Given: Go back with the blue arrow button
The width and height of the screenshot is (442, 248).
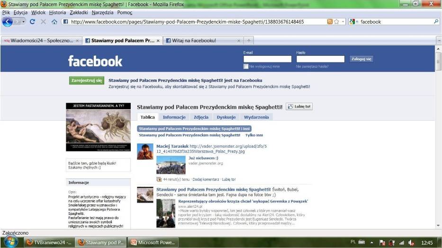Looking at the screenshot, I should (7, 22).
